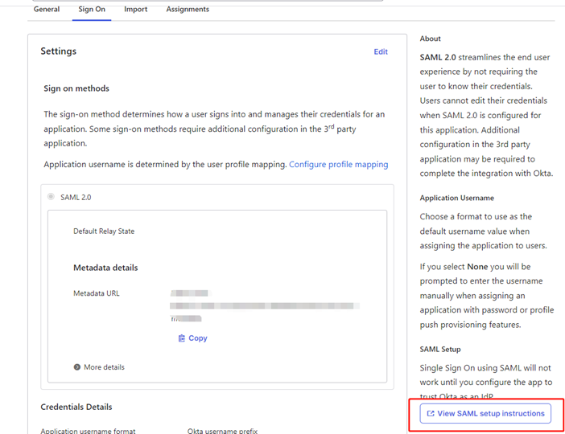Click the Settings heading

59,51
